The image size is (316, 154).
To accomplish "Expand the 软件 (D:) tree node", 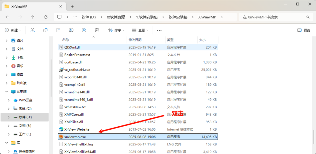I will point(9,117).
